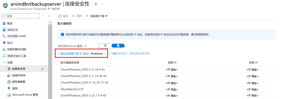The image size is (281, 99).
Task: Click the info icon next to 允许访问 Azure 服务
Action: point(86,46)
